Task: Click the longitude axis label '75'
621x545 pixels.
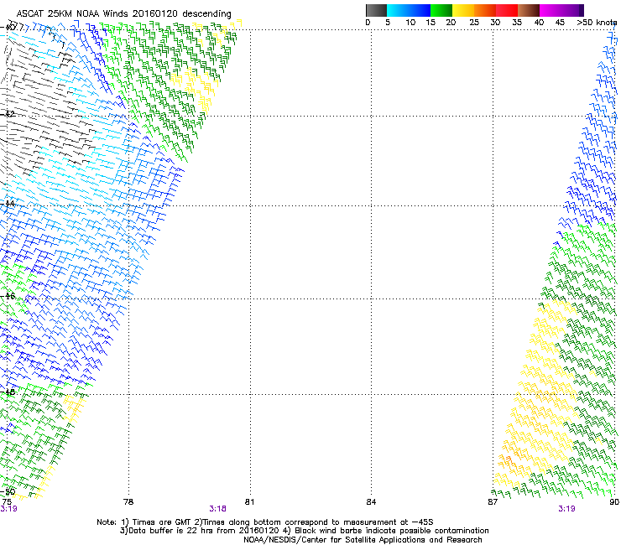Action: (7, 502)
